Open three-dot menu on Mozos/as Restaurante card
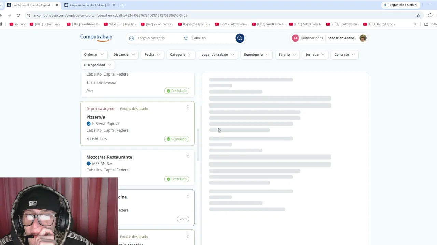This screenshot has height=245, width=437. click(188, 156)
